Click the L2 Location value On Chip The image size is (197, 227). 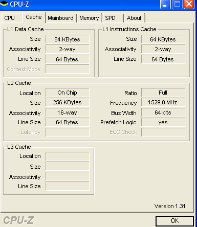pyautogui.click(x=68, y=93)
